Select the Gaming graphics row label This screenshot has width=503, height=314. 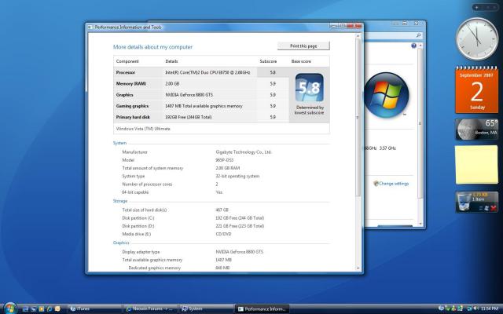click(x=132, y=106)
